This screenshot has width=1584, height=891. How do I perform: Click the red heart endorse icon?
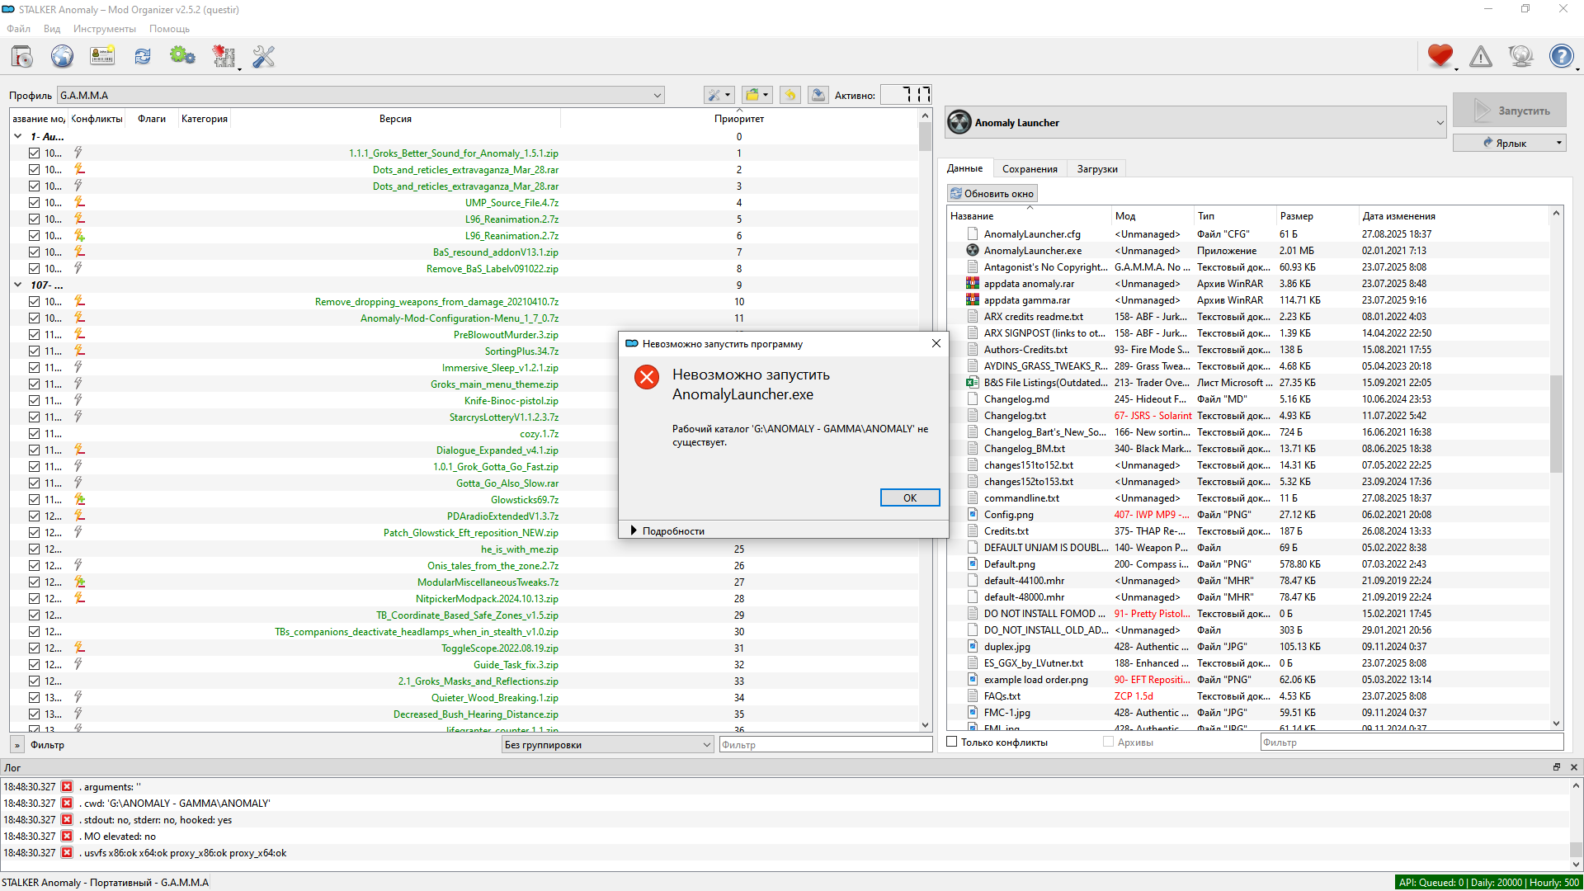click(1440, 56)
